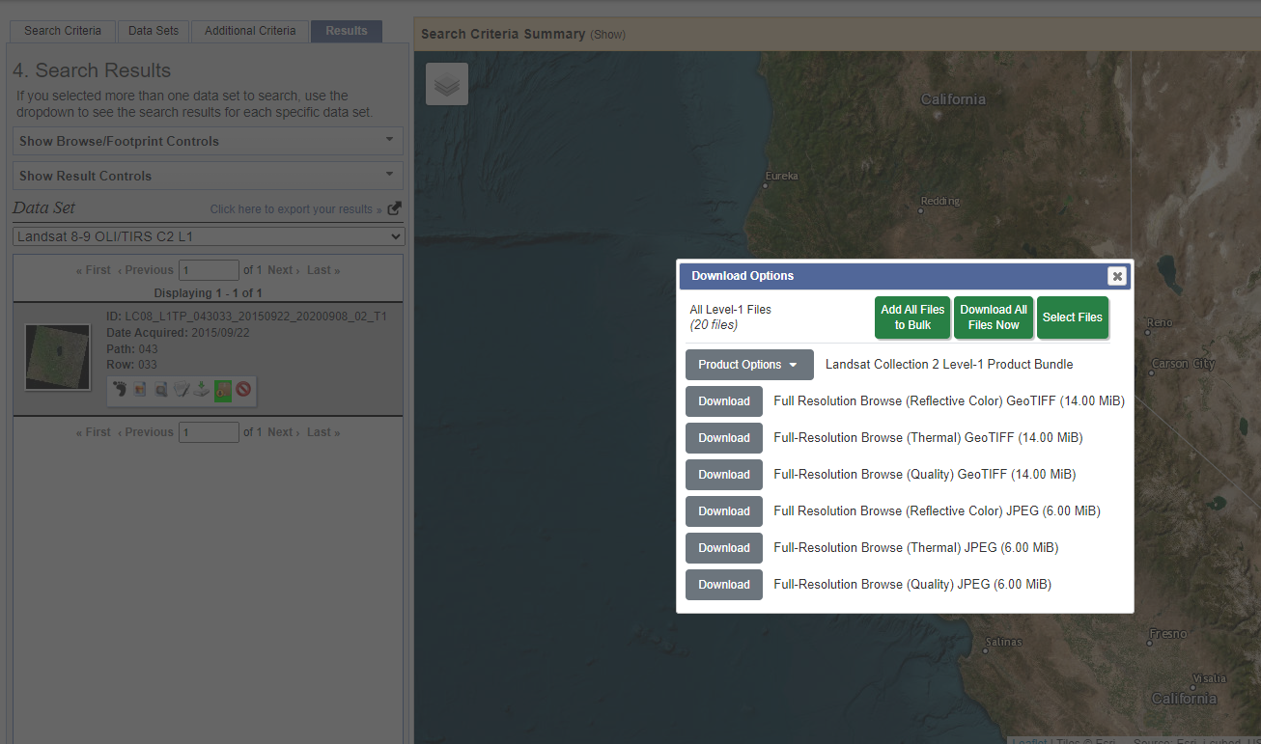The image size is (1261, 744).
Task: Select the Results tab
Action: pos(347,31)
